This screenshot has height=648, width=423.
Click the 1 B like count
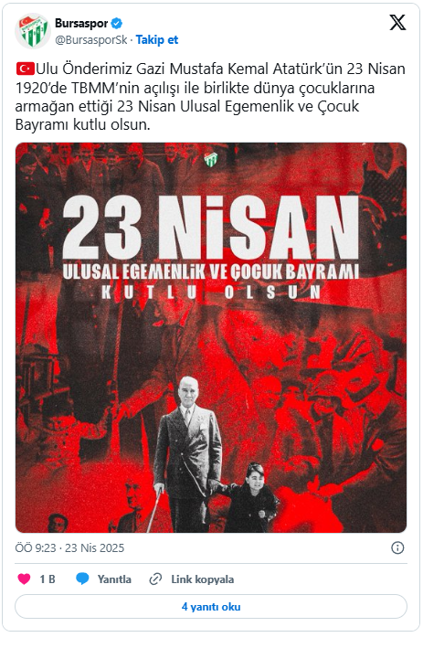(48, 579)
